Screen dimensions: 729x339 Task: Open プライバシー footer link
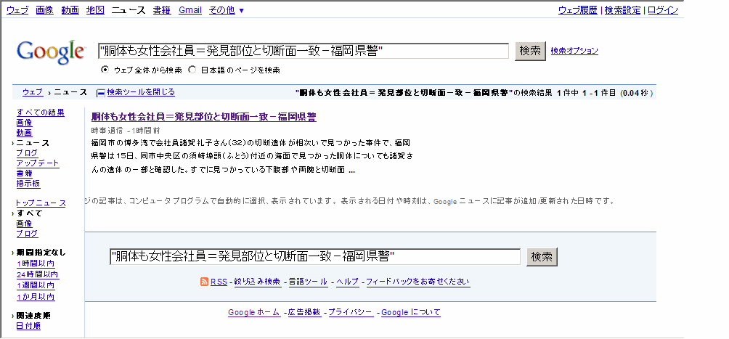pos(351,312)
